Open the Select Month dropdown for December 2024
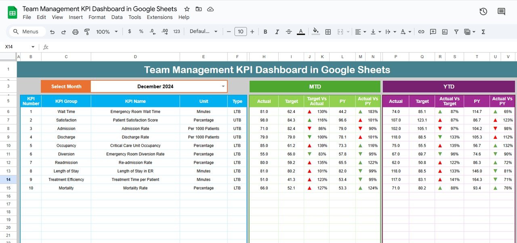 pos(223,86)
